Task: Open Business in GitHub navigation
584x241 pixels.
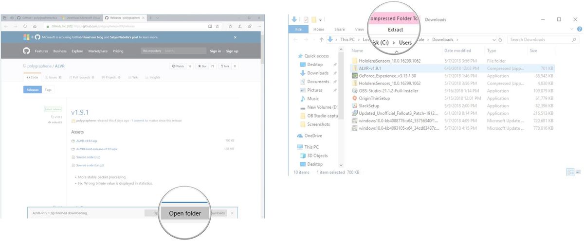Action: tap(60, 51)
